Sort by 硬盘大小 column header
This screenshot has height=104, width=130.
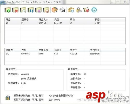[43, 20]
